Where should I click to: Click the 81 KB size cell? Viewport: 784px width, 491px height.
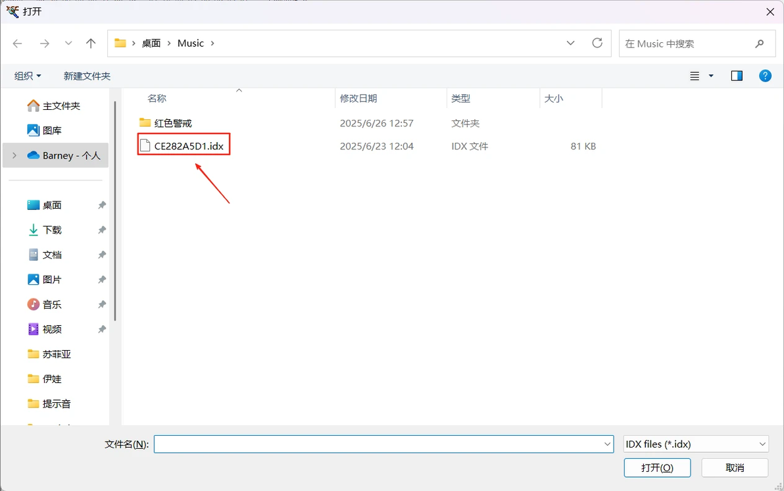pos(583,146)
